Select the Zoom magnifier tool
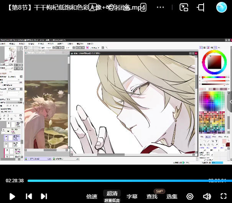 coord(205,145)
